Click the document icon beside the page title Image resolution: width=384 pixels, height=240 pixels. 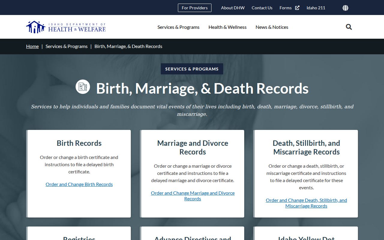click(x=83, y=87)
